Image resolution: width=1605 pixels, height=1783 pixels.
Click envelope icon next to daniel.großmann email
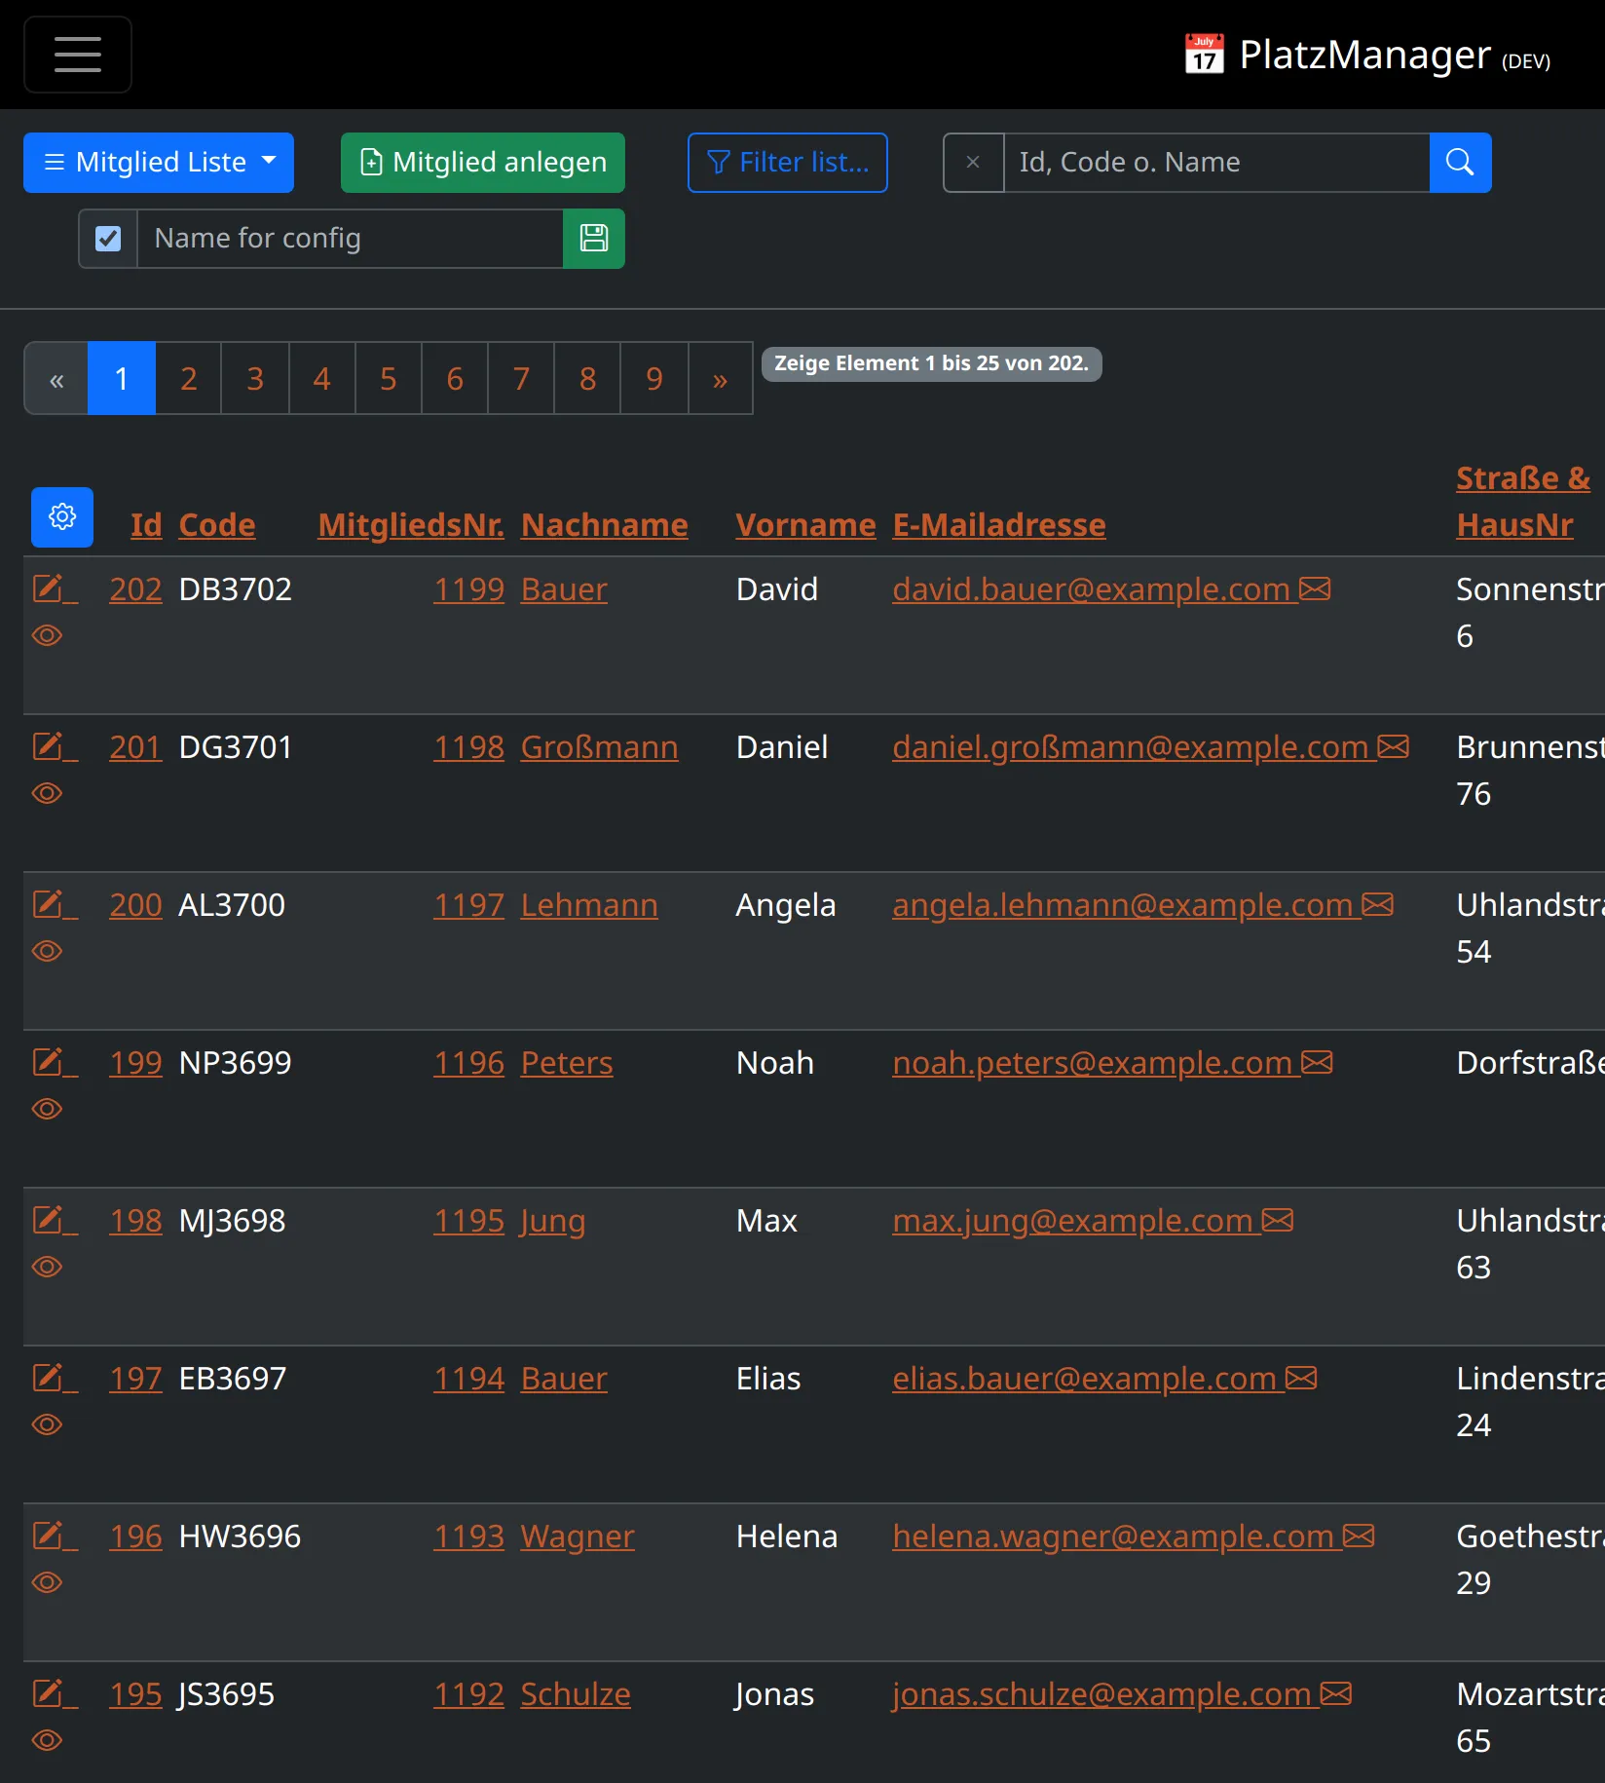(1394, 746)
